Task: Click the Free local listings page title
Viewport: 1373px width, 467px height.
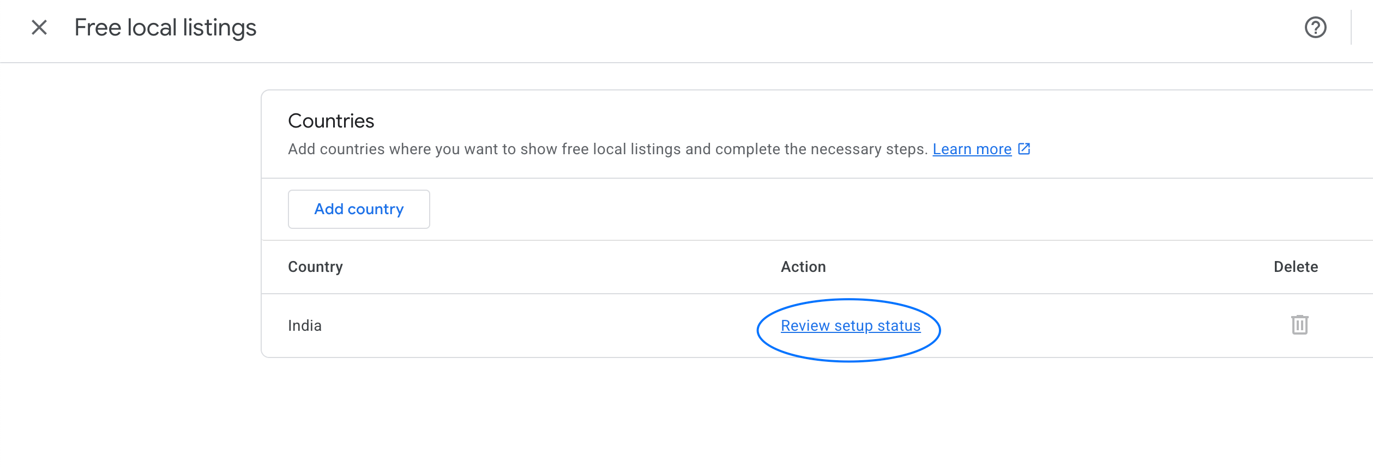Action: 165,28
